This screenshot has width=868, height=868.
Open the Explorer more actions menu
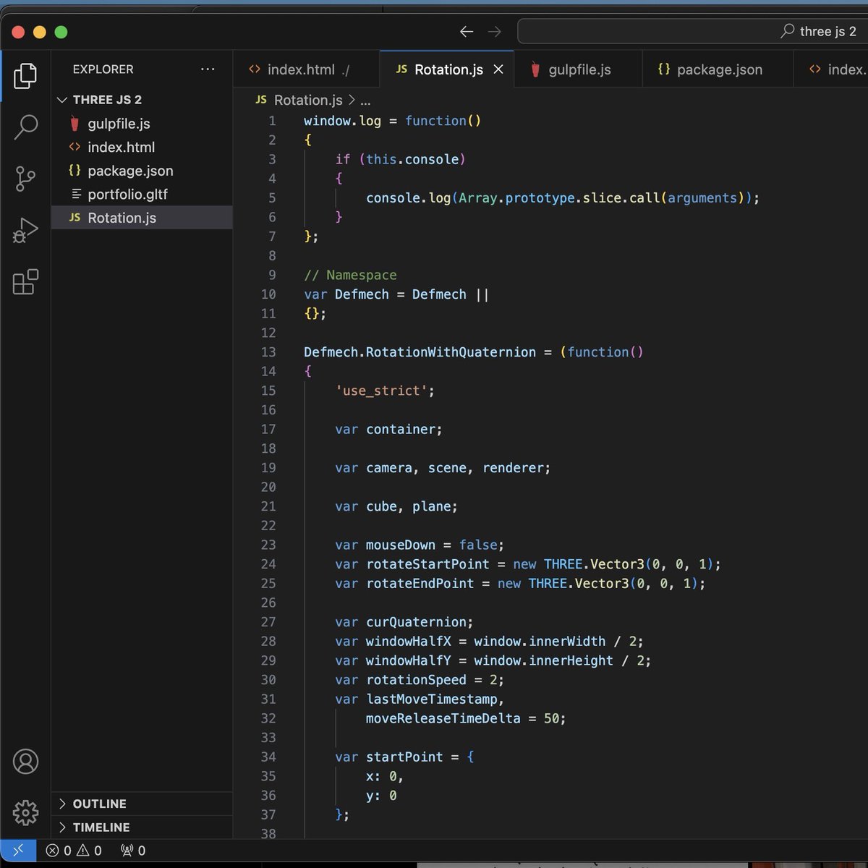tap(208, 69)
